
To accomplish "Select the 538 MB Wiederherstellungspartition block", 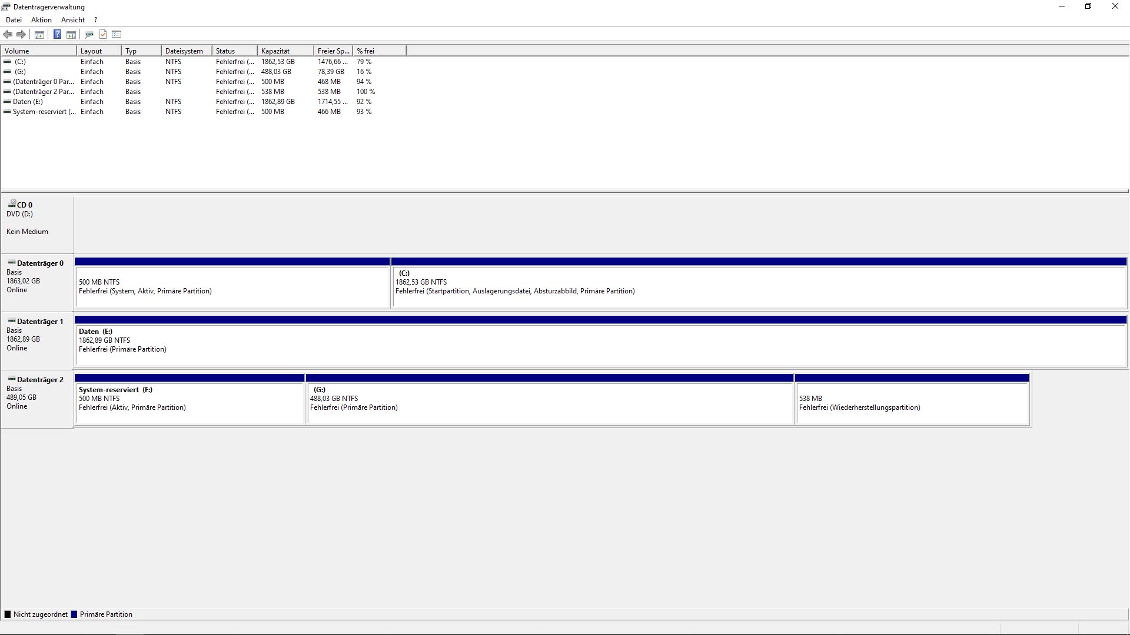I will (x=911, y=403).
